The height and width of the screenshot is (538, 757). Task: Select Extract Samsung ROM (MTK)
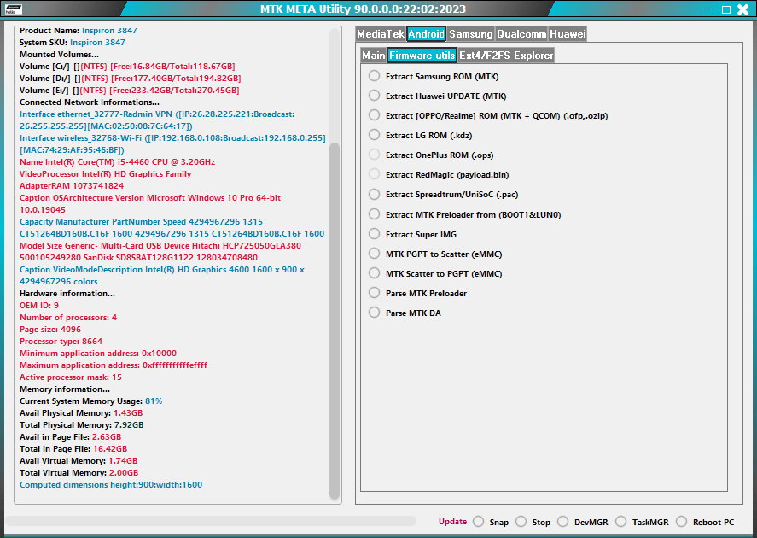373,76
